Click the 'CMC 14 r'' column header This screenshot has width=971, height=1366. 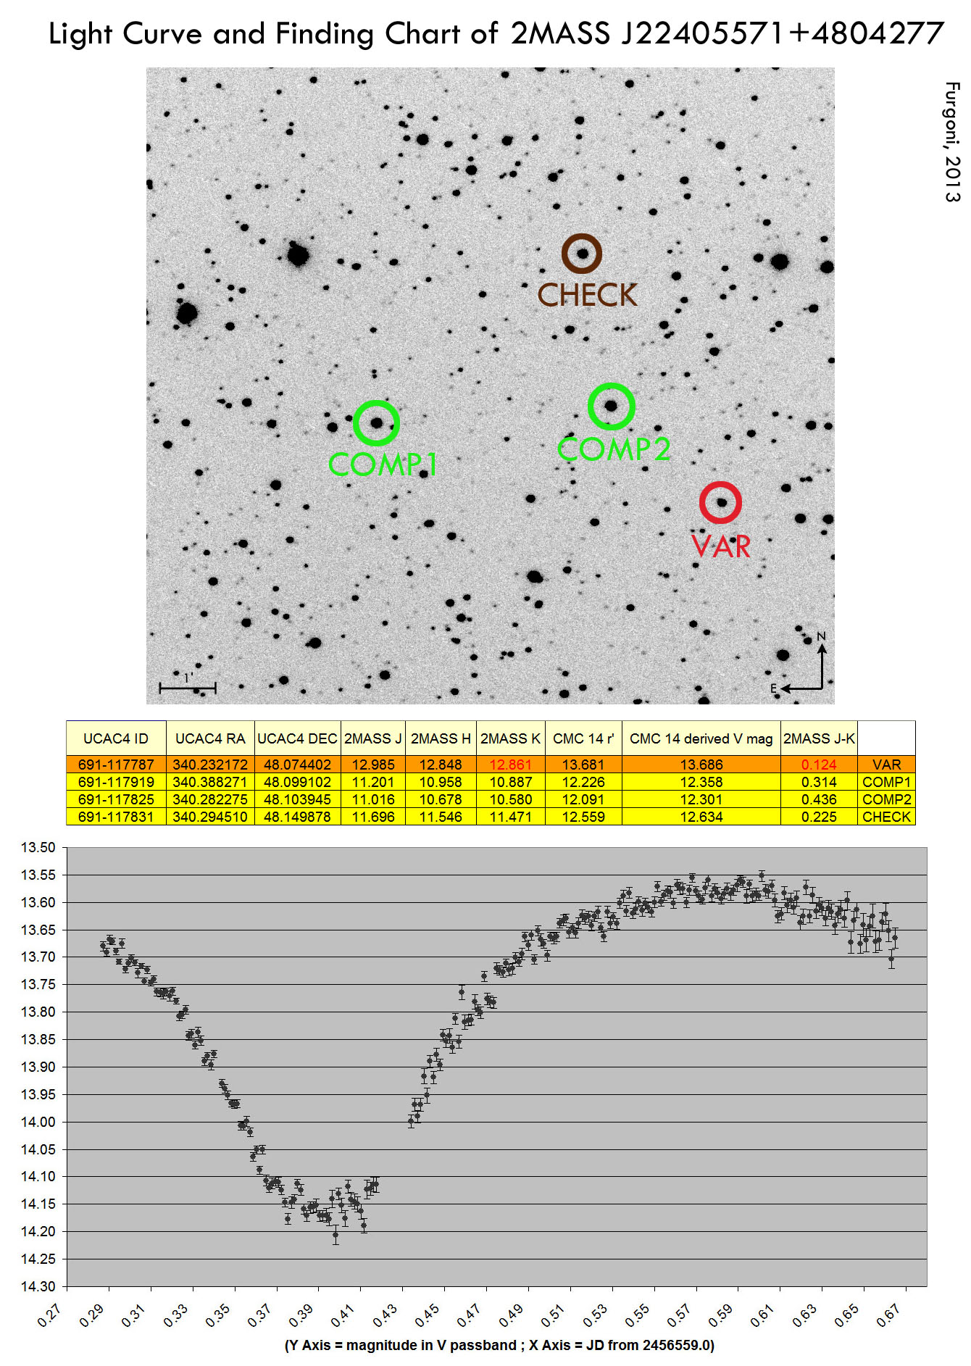[x=583, y=738]
